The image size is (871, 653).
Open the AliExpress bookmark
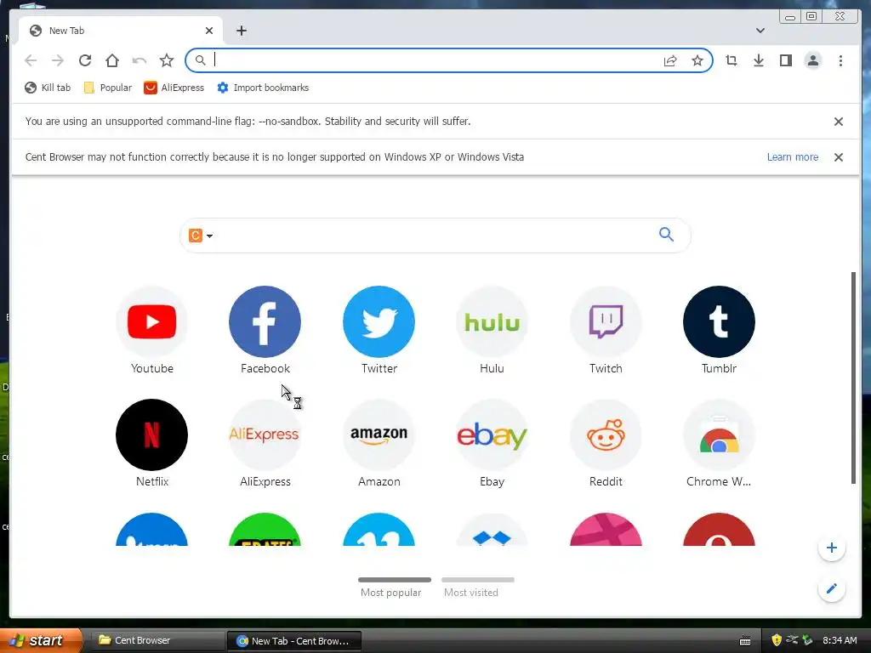click(x=174, y=88)
